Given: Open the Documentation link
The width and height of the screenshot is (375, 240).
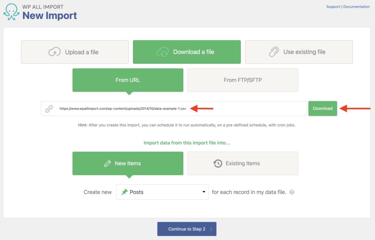Looking at the screenshot, I should click(356, 6).
